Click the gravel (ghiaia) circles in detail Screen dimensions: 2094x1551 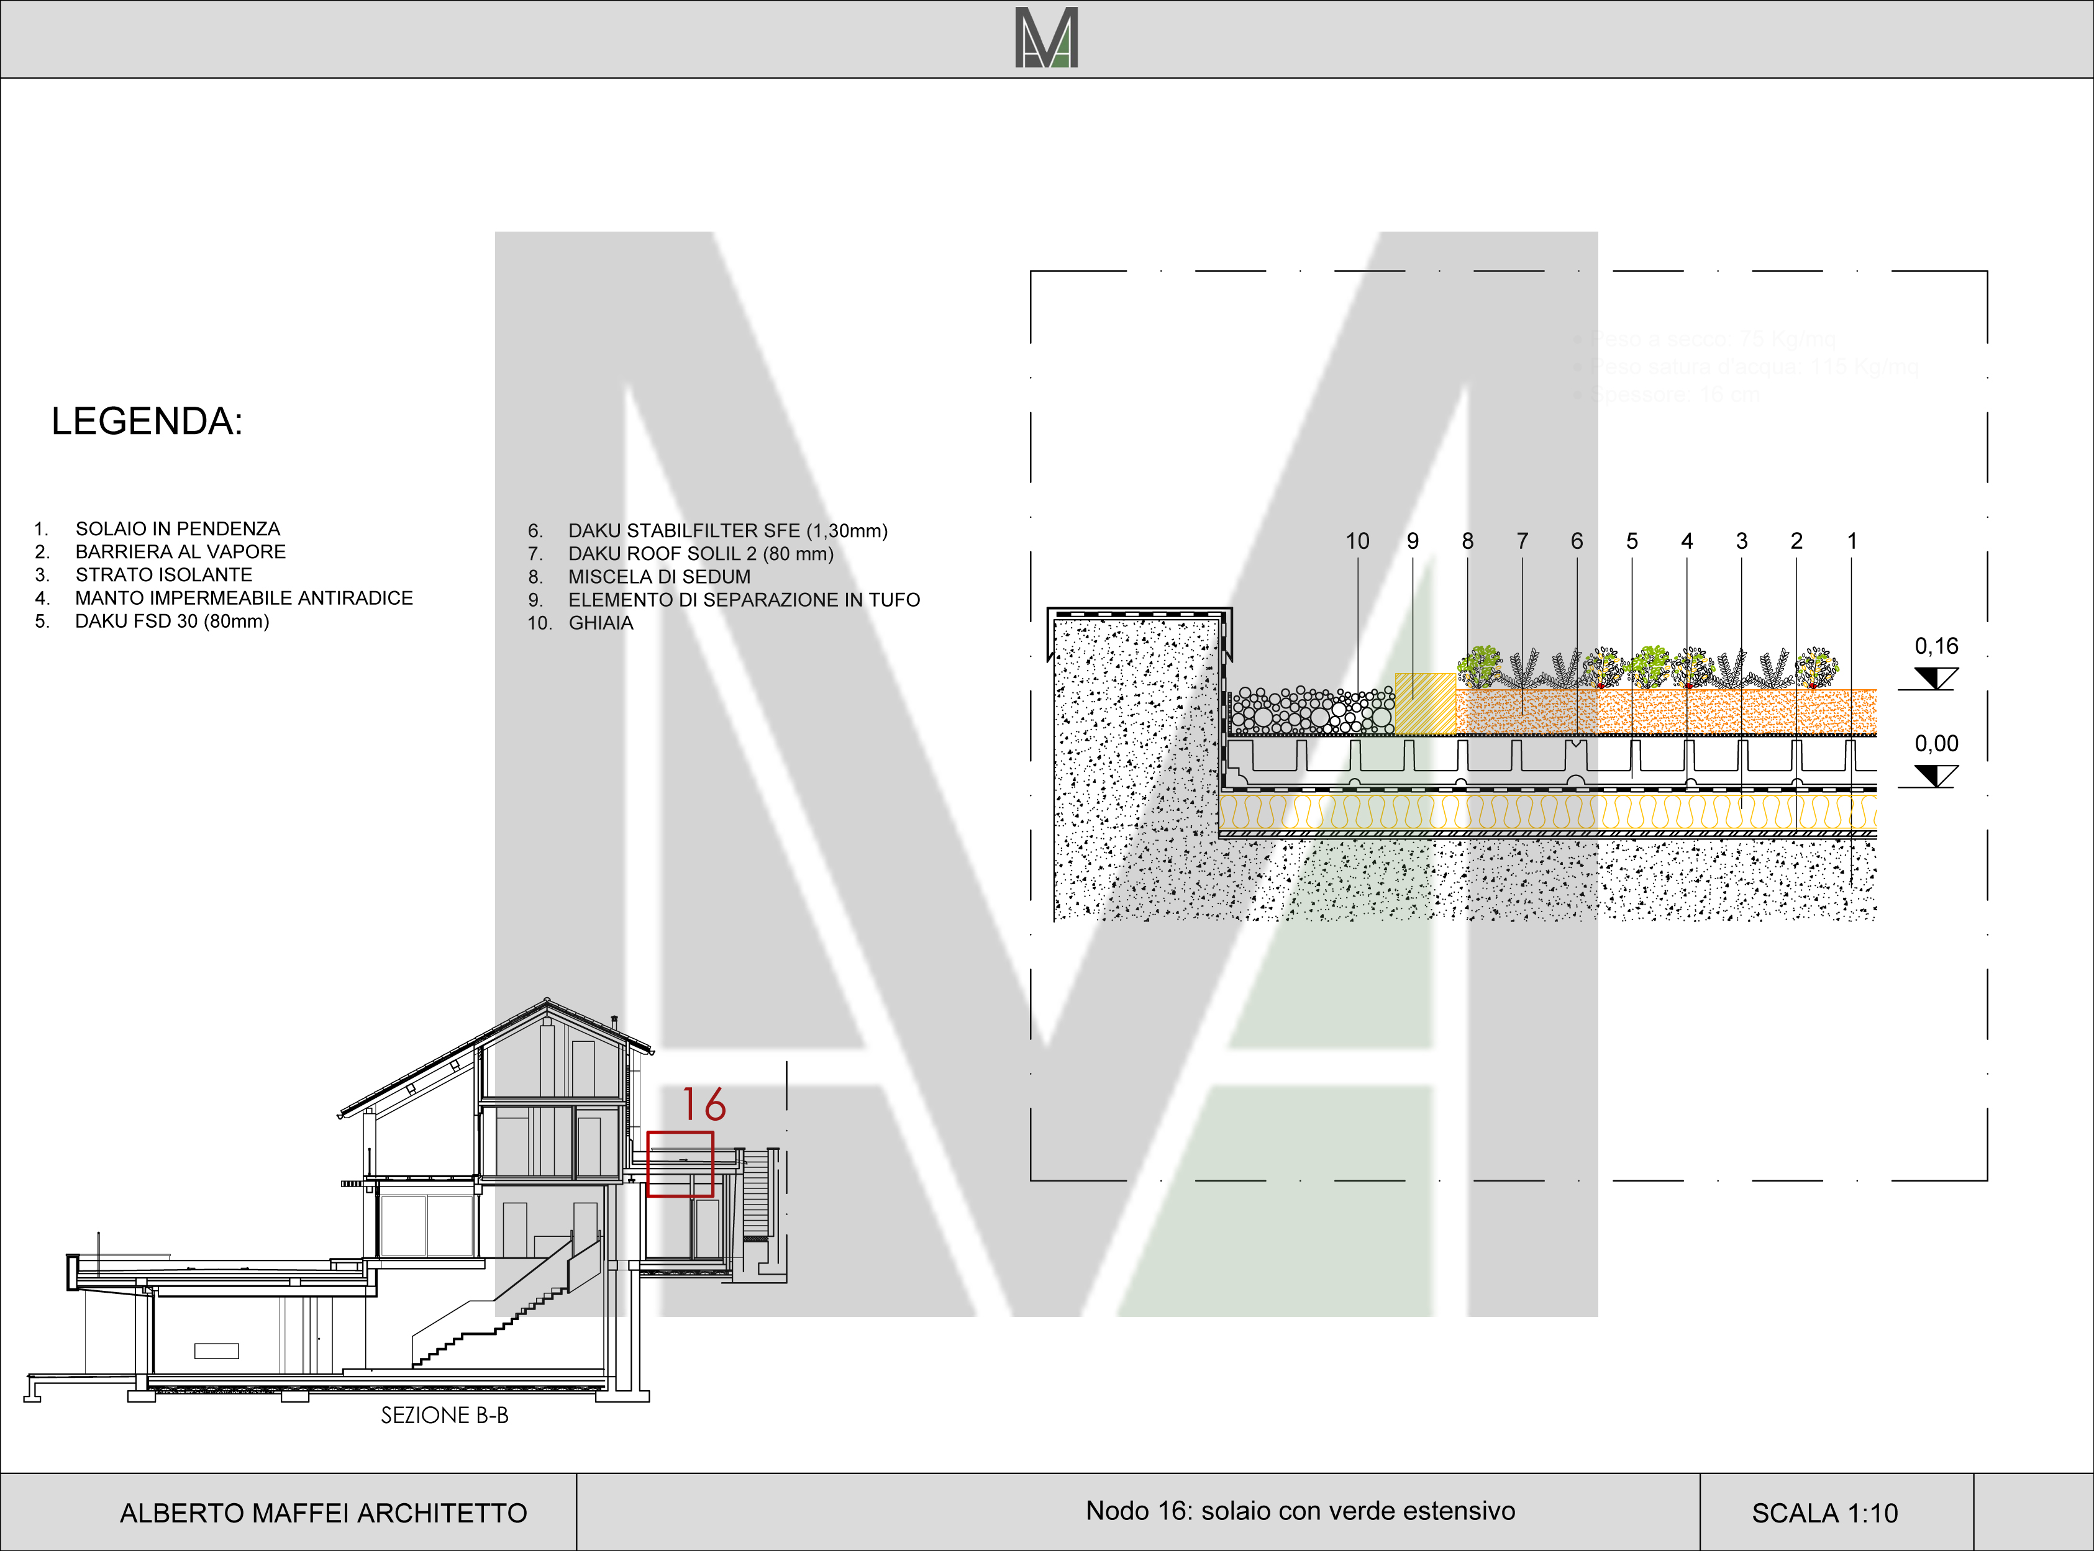click(1313, 711)
